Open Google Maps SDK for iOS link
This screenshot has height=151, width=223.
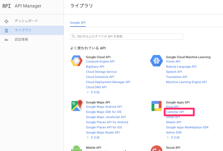click(104, 112)
